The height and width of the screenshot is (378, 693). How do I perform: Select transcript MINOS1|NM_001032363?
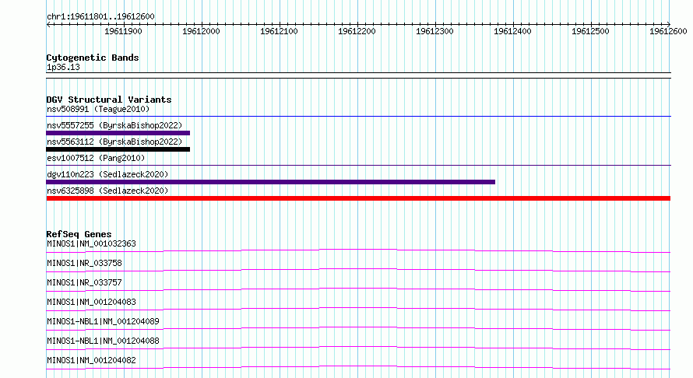[91, 243]
